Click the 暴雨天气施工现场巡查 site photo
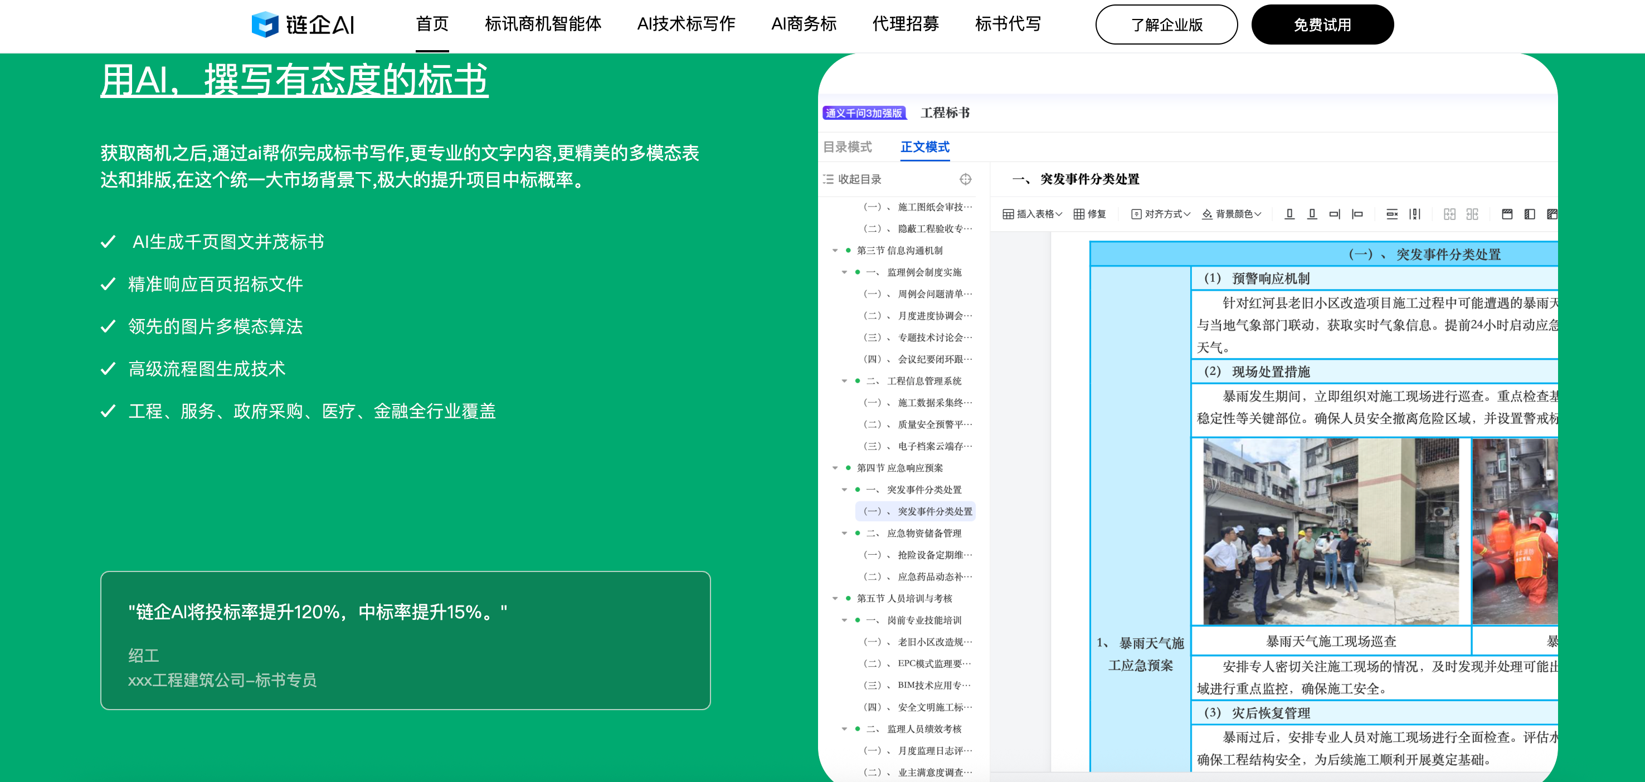This screenshot has width=1645, height=782. (1331, 531)
